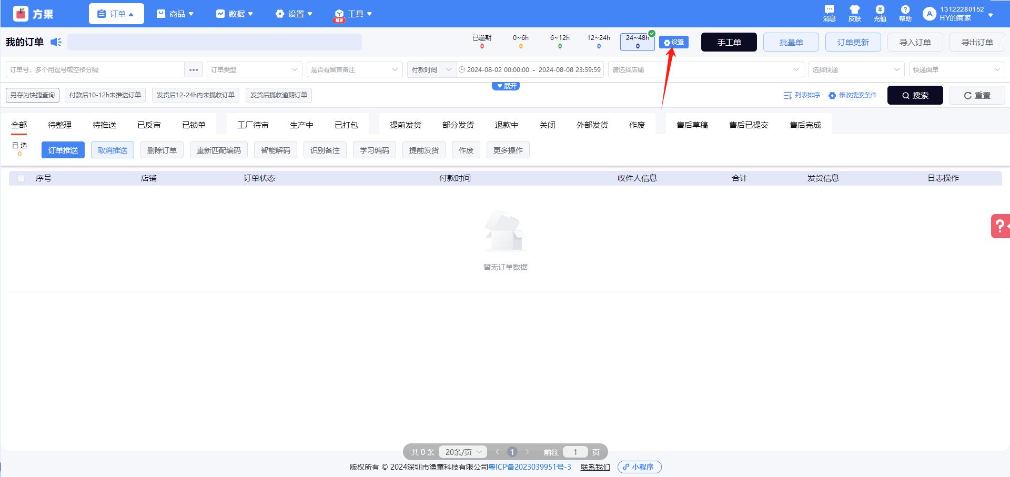Click the 另存为快捷查询 button
The height and width of the screenshot is (477, 1010).
pos(33,95)
